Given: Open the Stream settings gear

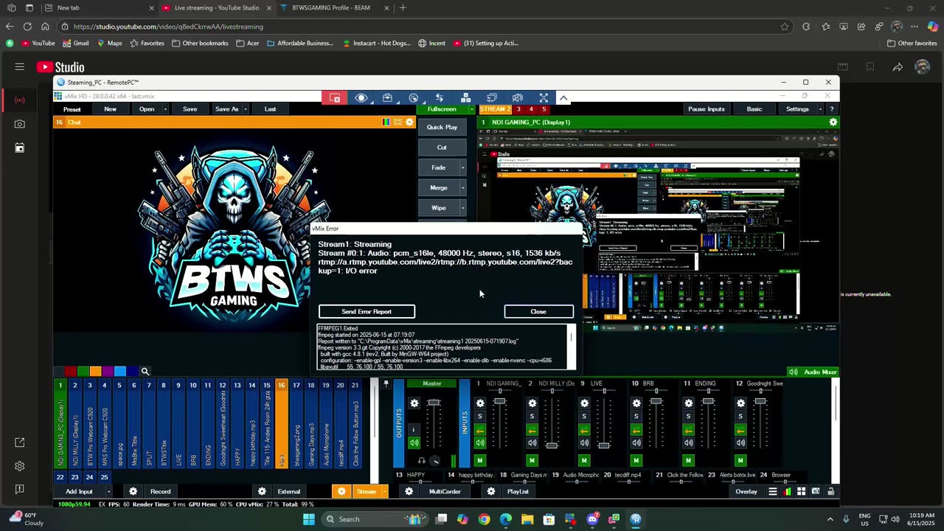Looking at the screenshot, I should click(x=341, y=491).
